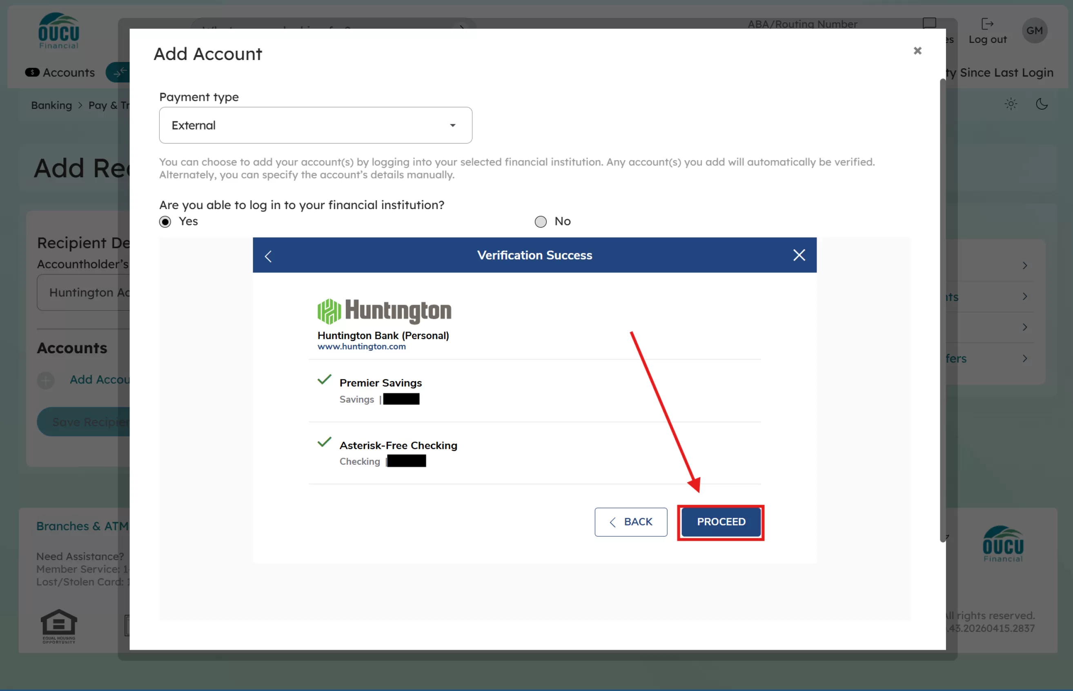The height and width of the screenshot is (691, 1073).
Task: Click the Pay & Transfer breadcrumb
Action: tap(109, 105)
